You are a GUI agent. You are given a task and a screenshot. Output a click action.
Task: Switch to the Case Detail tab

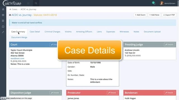(35, 32)
